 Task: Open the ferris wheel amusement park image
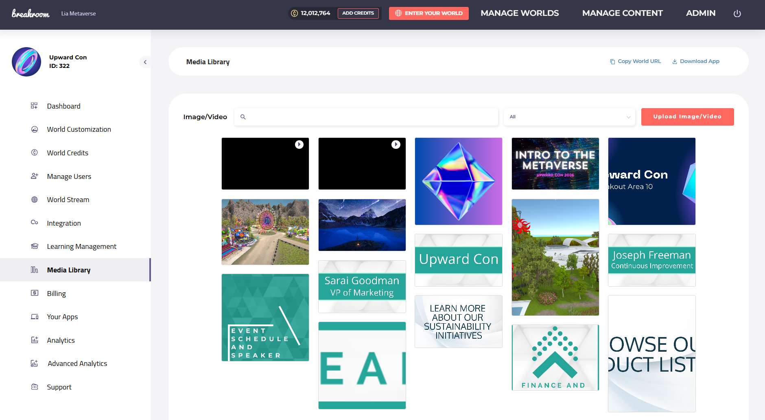click(x=265, y=232)
